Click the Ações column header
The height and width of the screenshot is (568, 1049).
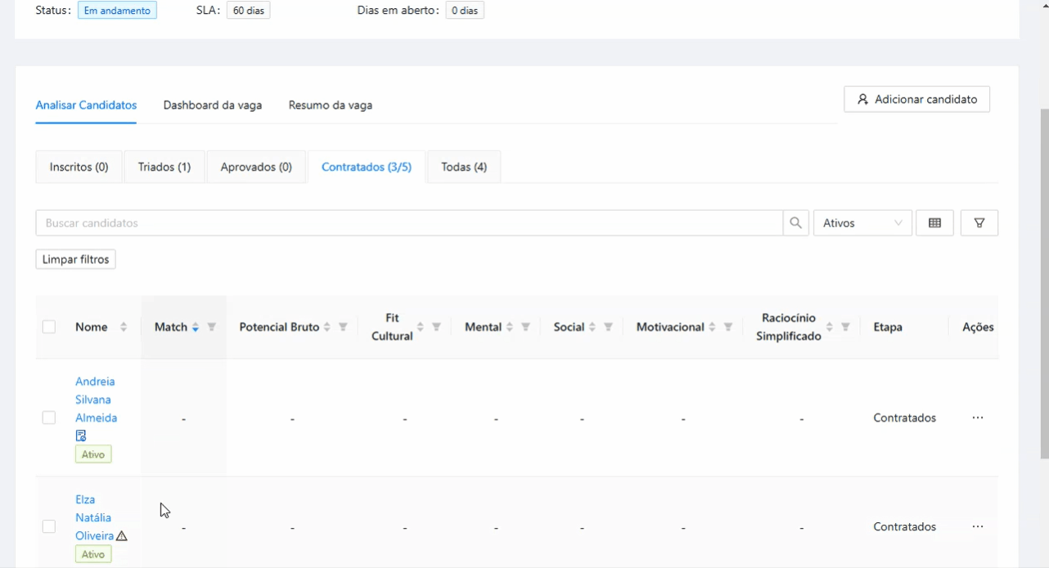(x=978, y=327)
